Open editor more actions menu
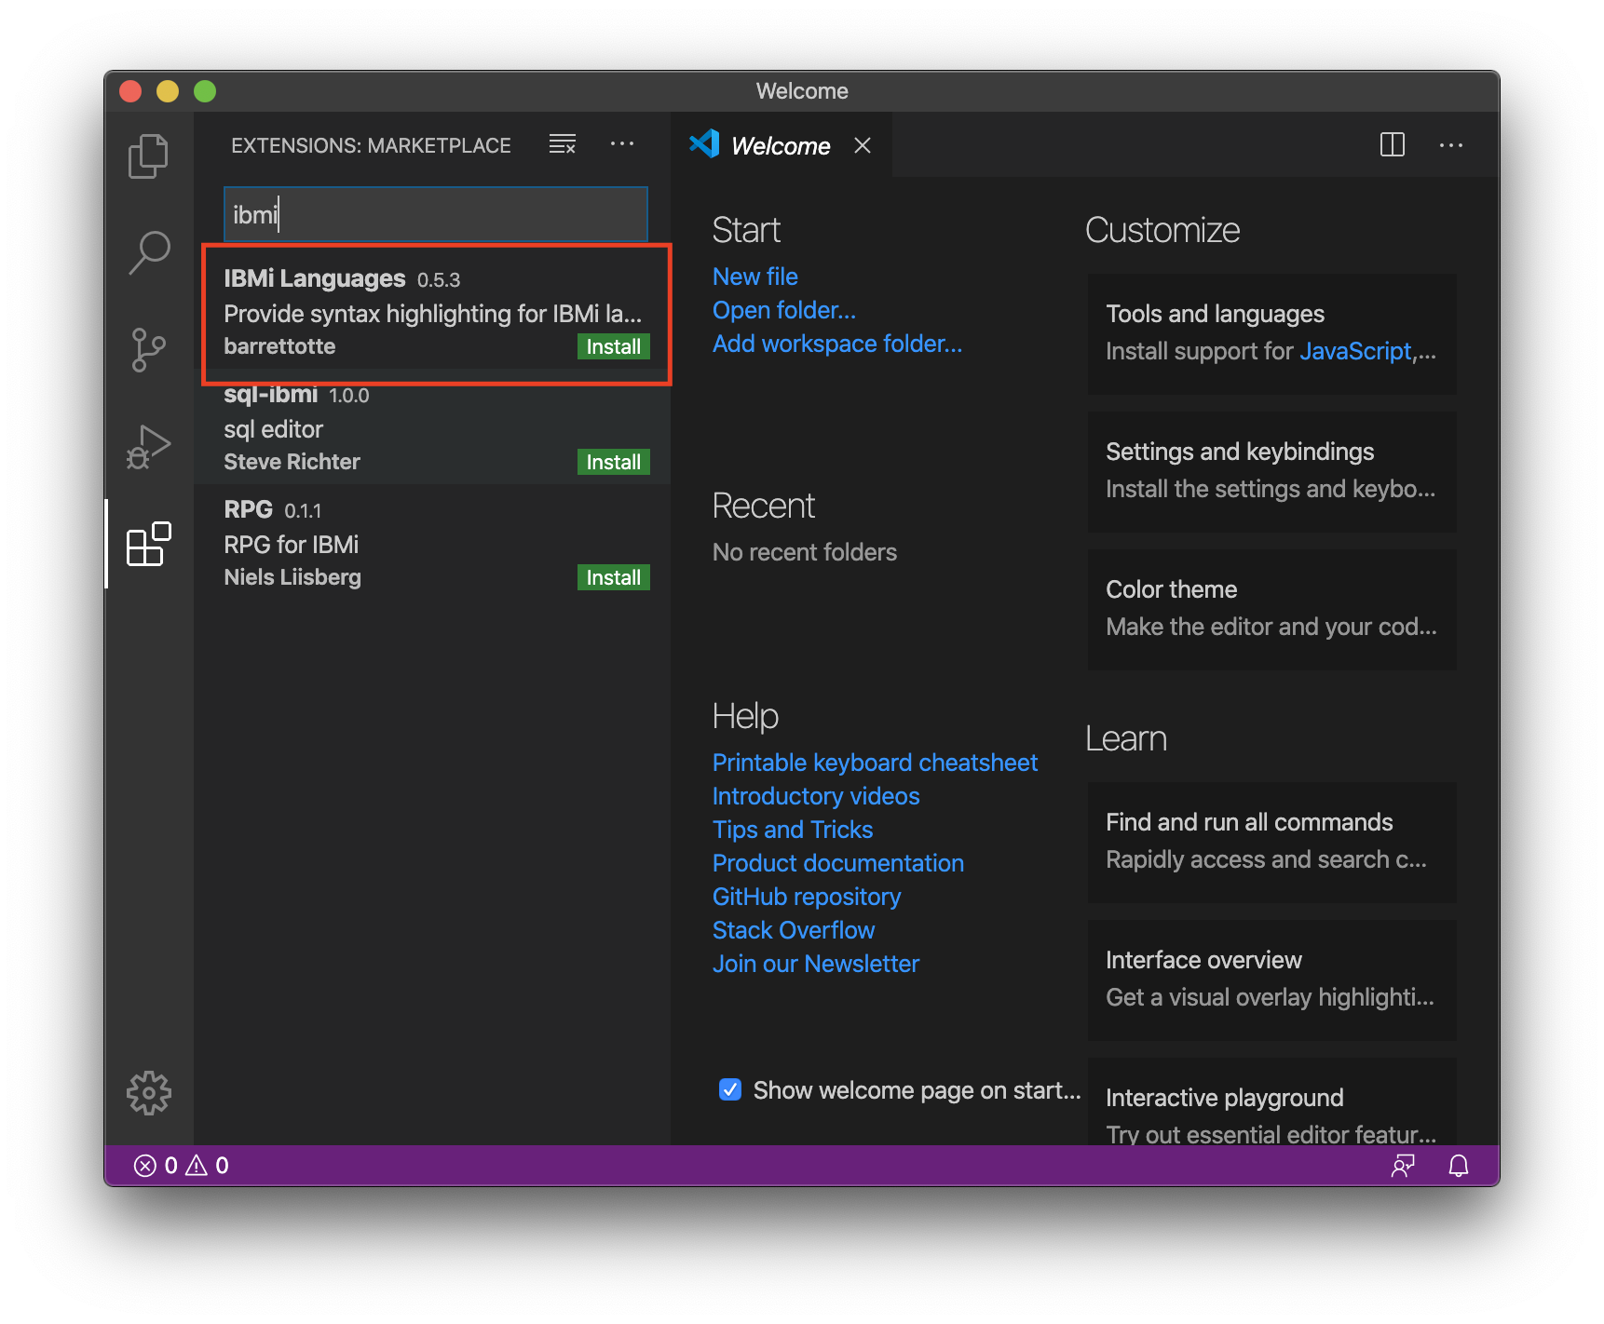Viewport: 1604px width, 1324px height. (1451, 145)
